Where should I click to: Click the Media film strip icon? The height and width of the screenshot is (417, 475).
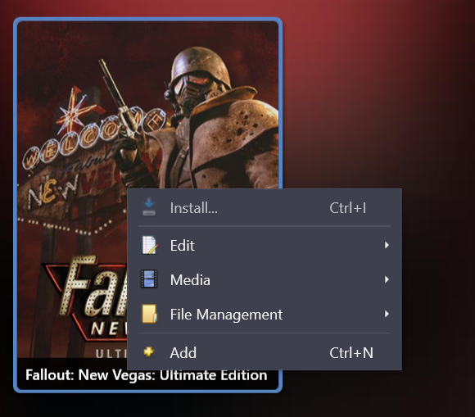[x=149, y=279]
